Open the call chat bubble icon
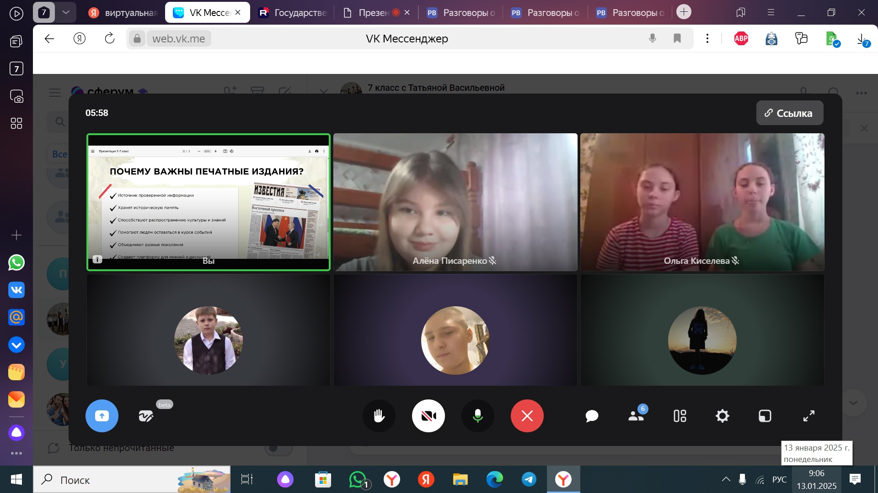The height and width of the screenshot is (493, 878). [592, 416]
